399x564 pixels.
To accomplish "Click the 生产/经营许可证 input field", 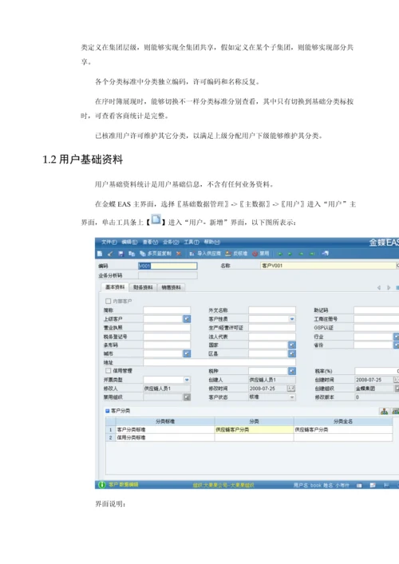I will (x=272, y=328).
